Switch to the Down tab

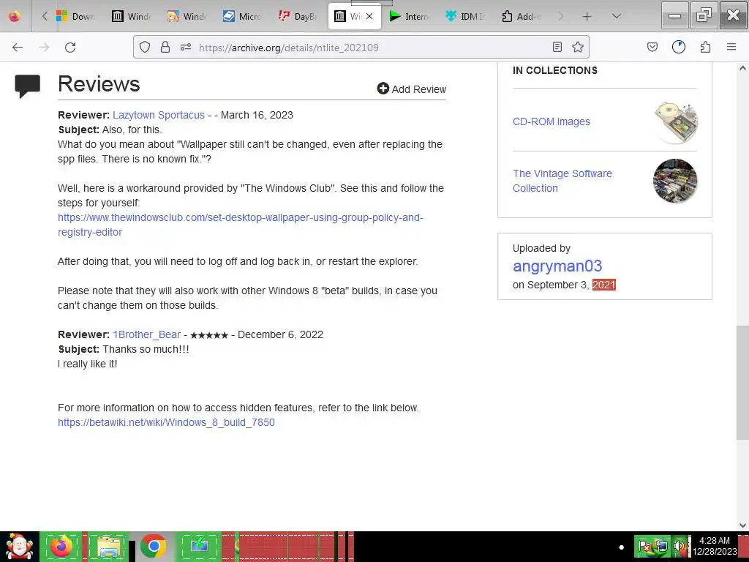(76, 16)
